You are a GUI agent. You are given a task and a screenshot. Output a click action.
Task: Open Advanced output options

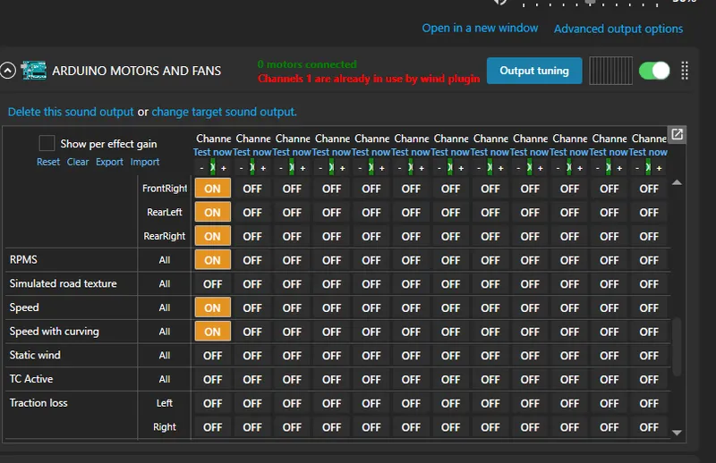pos(618,29)
